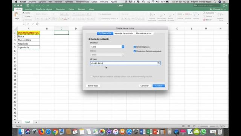The image size is (241, 136).
Task: Open Firefox from the dock
Action: tap(41, 132)
